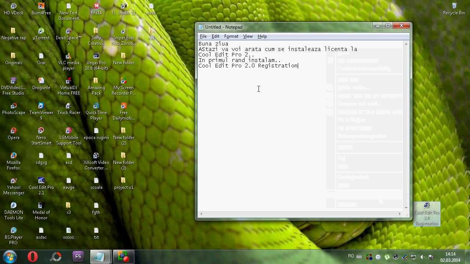Select the DVDVideoSoft Free Studio icon
The width and height of the screenshot is (470, 264).
pos(14,87)
